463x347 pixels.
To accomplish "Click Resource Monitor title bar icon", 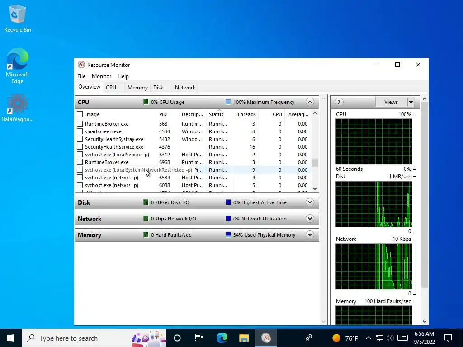I will pyautogui.click(x=81, y=65).
